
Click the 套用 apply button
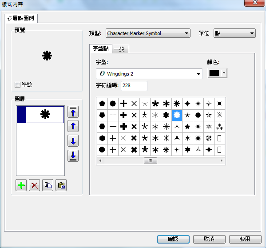pos(245,239)
